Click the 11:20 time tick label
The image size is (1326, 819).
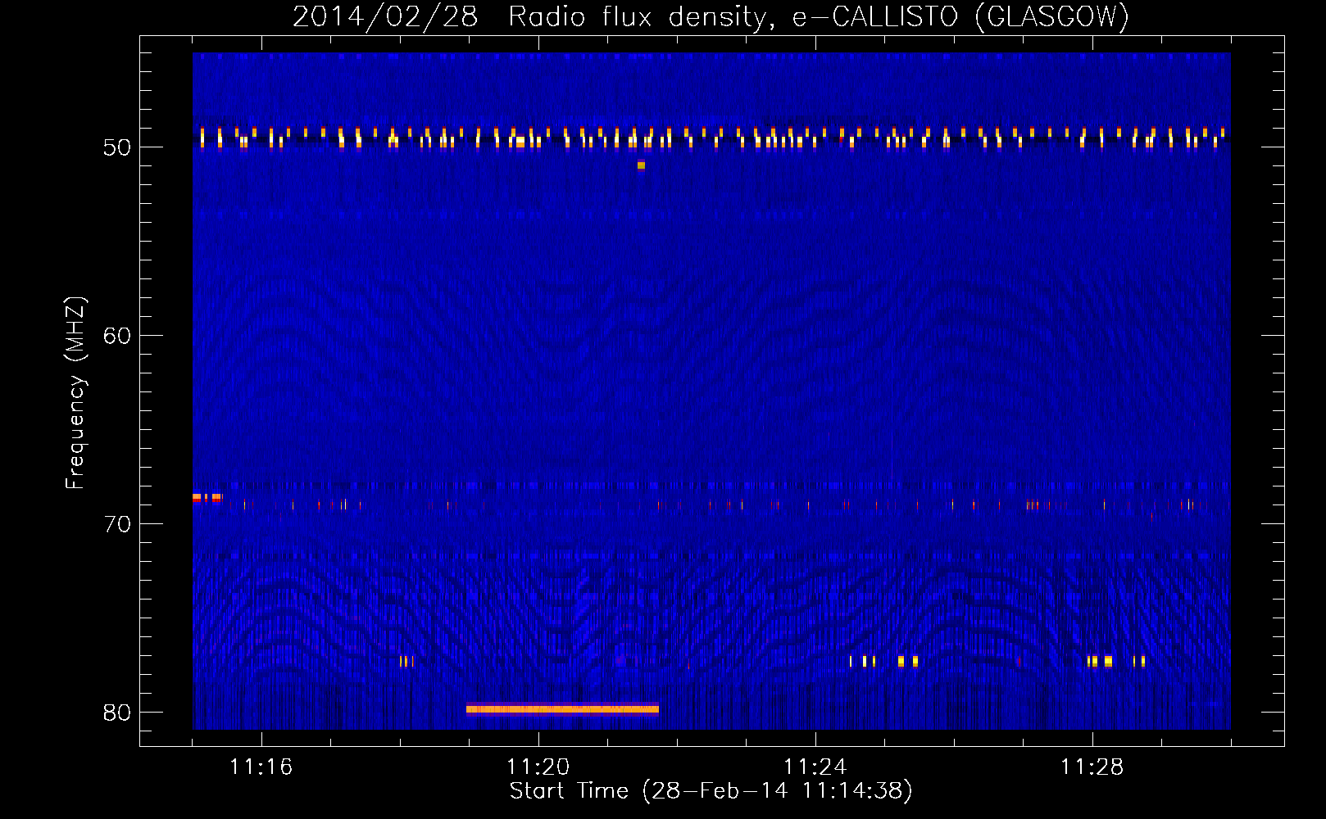pyautogui.click(x=538, y=767)
